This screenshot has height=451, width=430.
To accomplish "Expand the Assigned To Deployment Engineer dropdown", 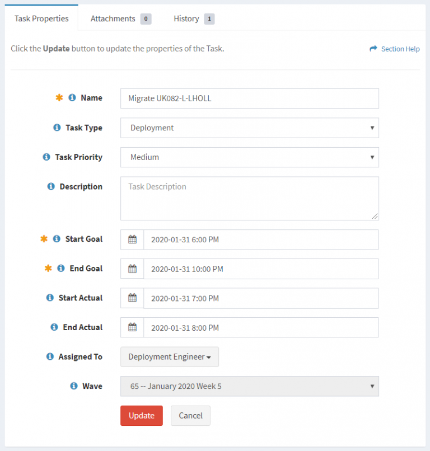I will click(169, 356).
